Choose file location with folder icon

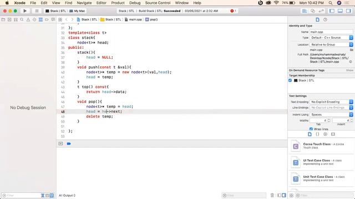(x=351, y=50)
